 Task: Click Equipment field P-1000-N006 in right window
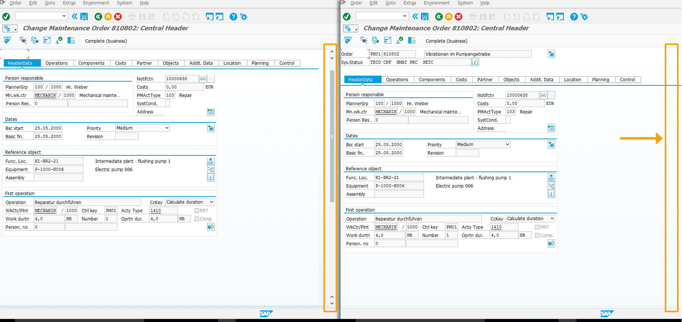click(x=399, y=186)
